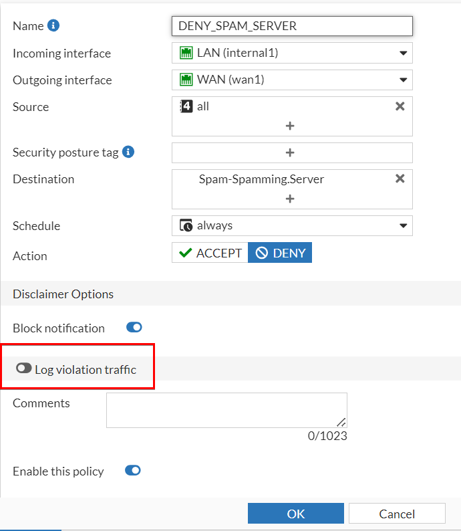
Task: Select the DENY action
Action: (280, 253)
